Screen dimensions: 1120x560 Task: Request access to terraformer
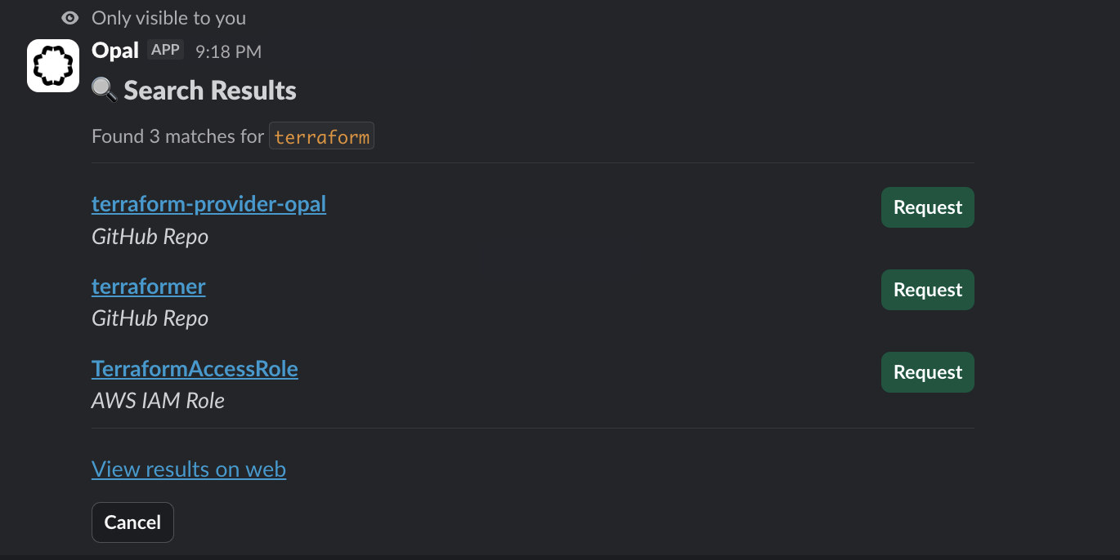click(927, 290)
